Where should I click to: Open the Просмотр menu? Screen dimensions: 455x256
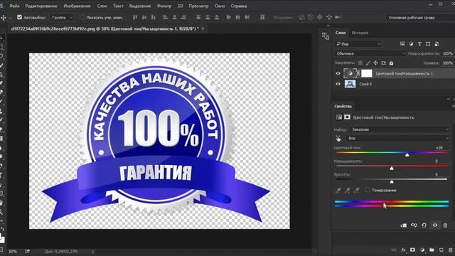198,6
